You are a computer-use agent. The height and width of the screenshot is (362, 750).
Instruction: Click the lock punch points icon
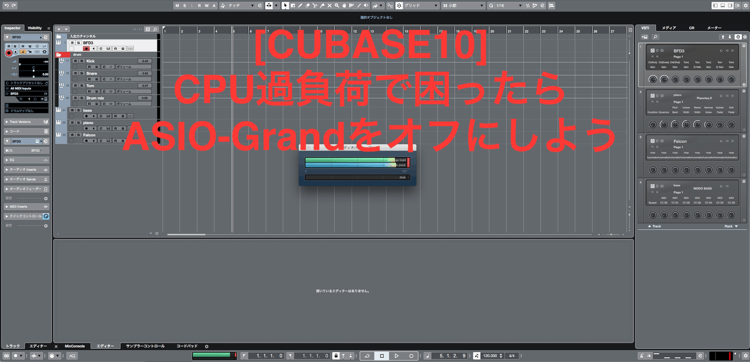click(x=336, y=356)
